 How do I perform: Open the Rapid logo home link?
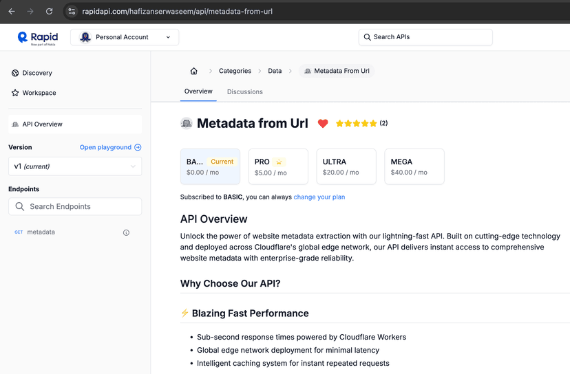(38, 37)
